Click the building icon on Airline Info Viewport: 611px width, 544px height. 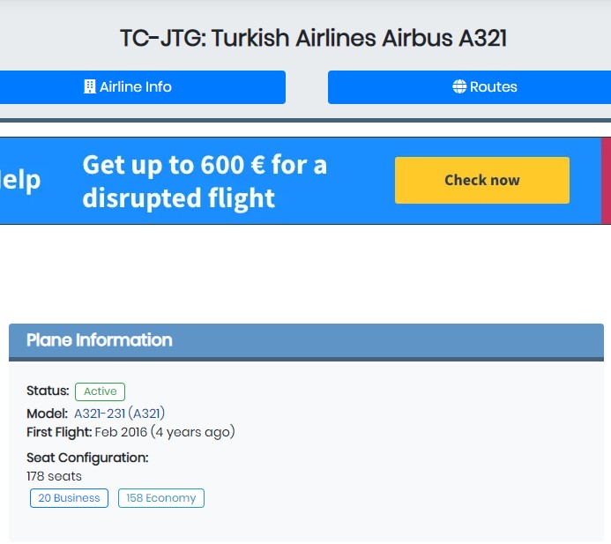[x=90, y=86]
